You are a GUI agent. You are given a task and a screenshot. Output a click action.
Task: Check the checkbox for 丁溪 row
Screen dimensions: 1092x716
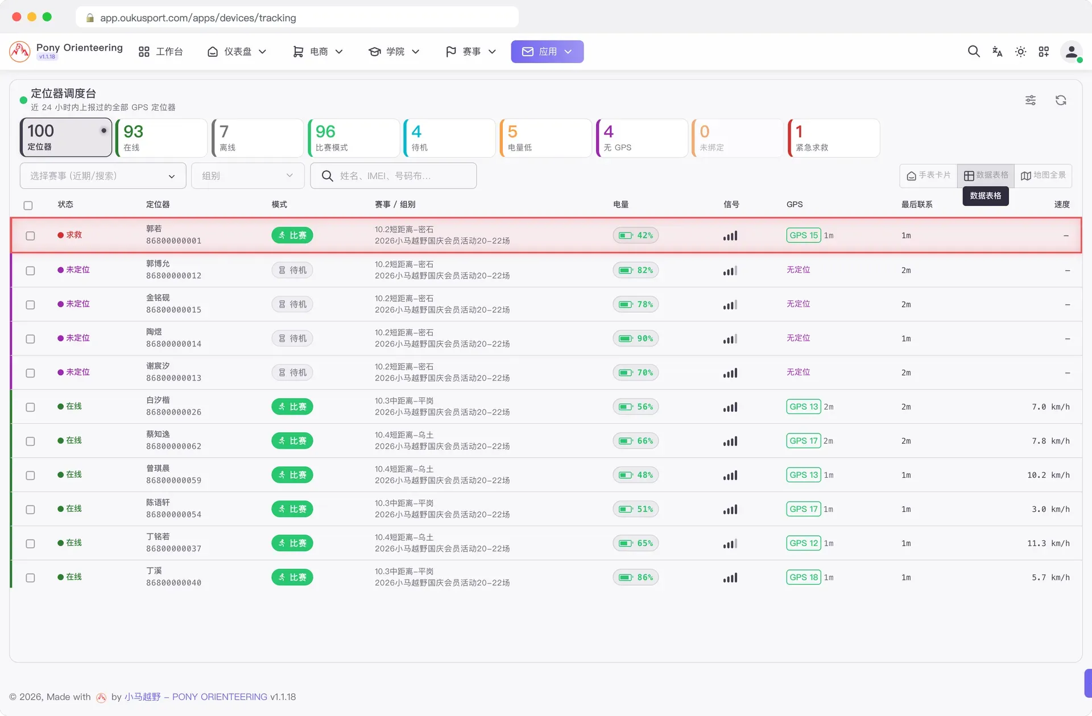tap(30, 578)
